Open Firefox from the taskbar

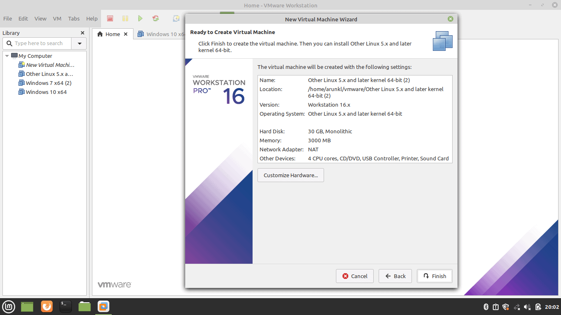47,306
